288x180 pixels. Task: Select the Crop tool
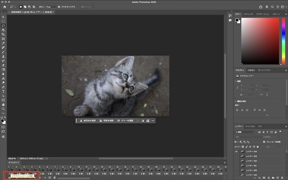click(3, 34)
